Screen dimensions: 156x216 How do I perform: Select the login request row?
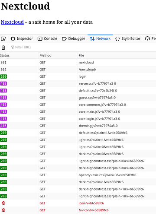(x=78, y=76)
